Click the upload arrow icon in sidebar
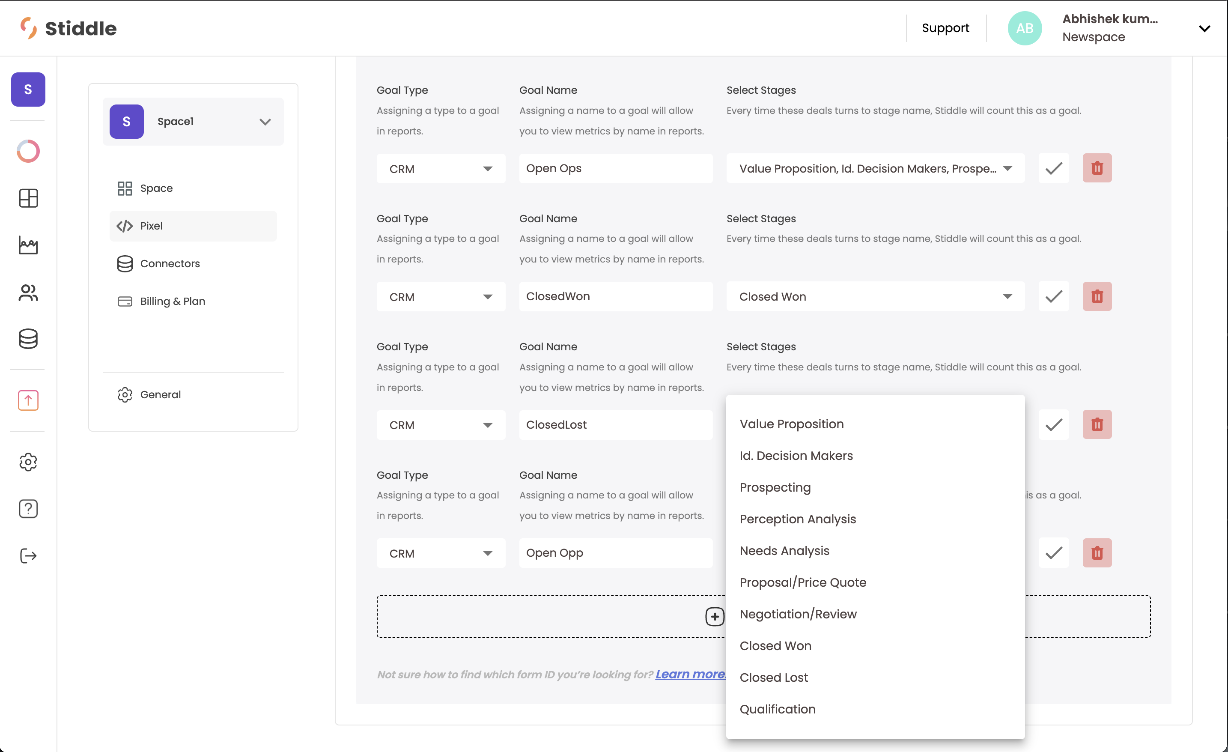The width and height of the screenshot is (1228, 752). coord(28,400)
